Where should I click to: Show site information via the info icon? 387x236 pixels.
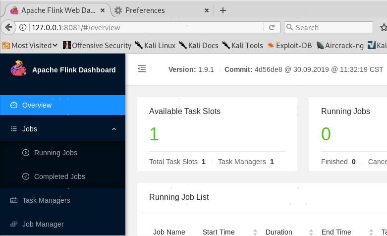point(23,27)
